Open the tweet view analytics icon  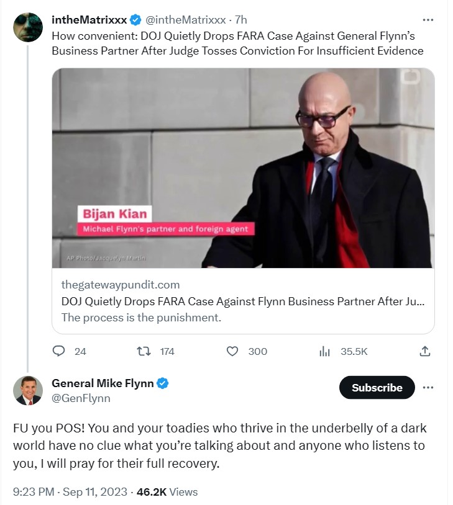click(324, 351)
